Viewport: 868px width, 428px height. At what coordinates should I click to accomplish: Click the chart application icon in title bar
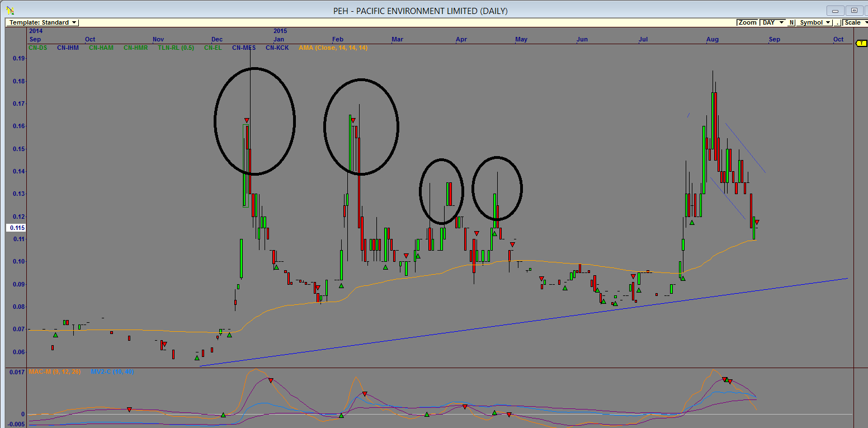(10, 10)
